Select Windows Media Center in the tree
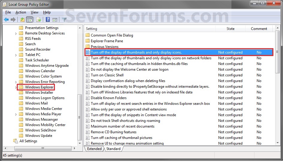The image size is (283, 162). click(x=44, y=109)
